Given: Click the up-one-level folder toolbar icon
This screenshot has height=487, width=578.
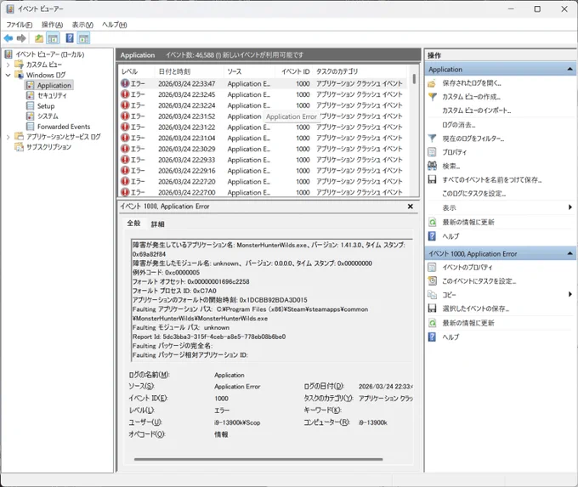Looking at the screenshot, I should tap(39, 38).
